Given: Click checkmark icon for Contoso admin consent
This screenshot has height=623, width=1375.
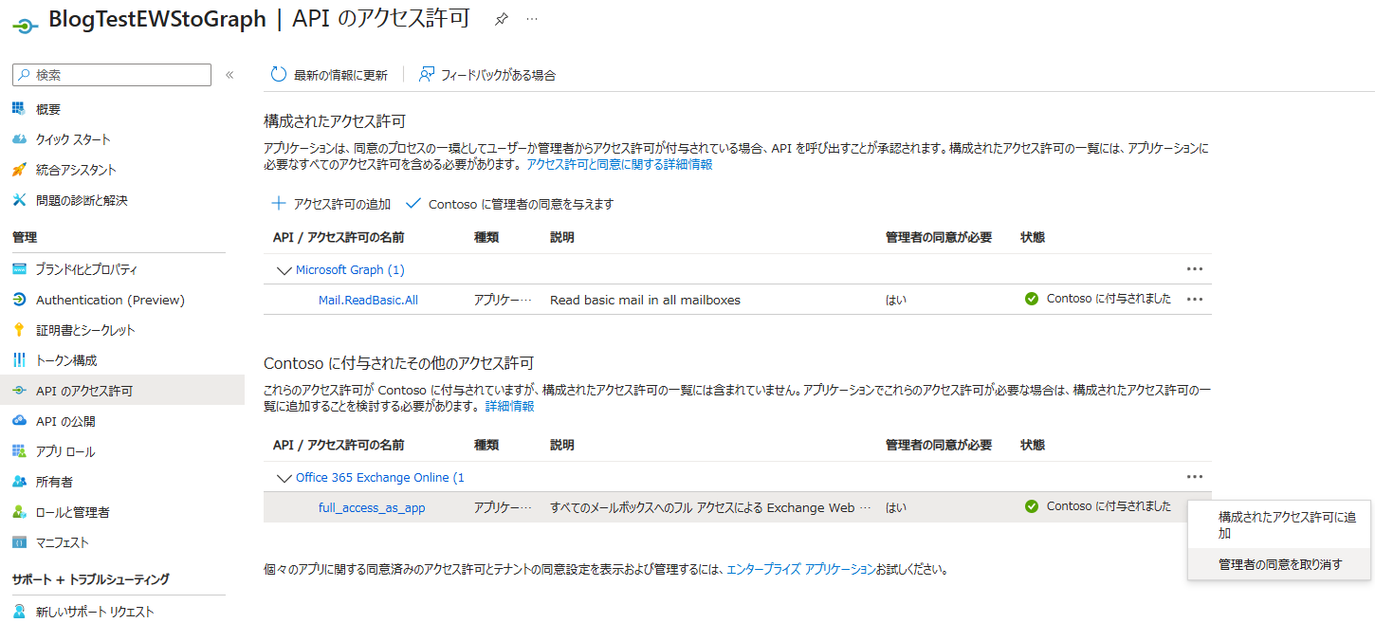Looking at the screenshot, I should (x=412, y=203).
